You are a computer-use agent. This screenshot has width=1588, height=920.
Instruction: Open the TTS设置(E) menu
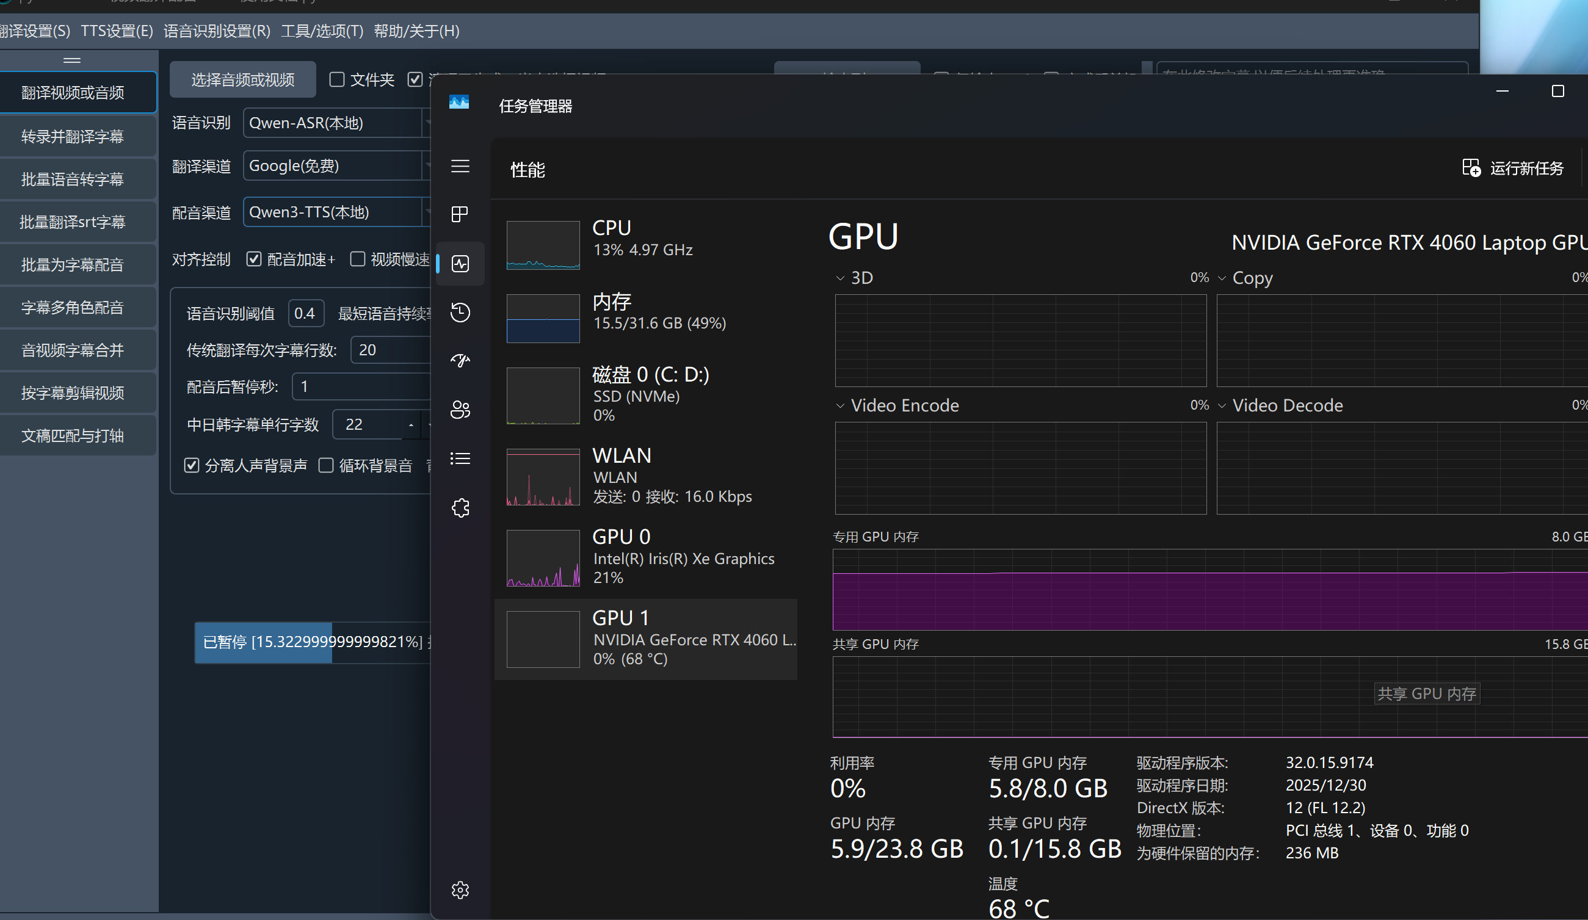117,31
